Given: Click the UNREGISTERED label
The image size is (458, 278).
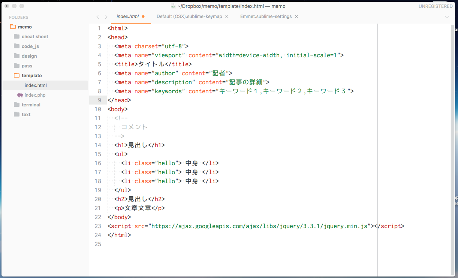Looking at the screenshot, I should [x=435, y=6].
